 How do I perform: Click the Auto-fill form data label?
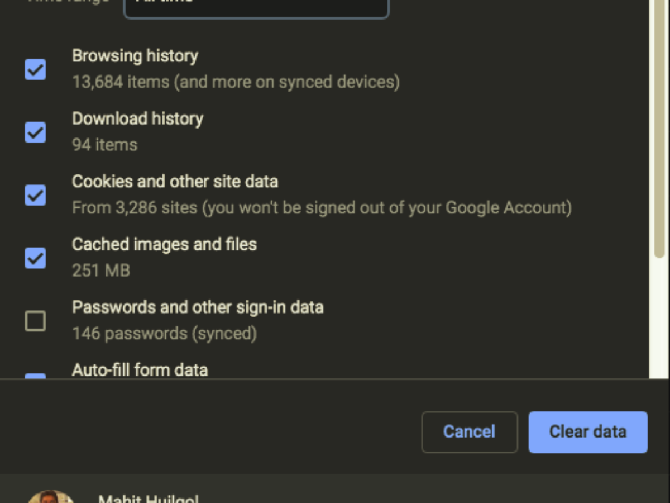pos(140,370)
